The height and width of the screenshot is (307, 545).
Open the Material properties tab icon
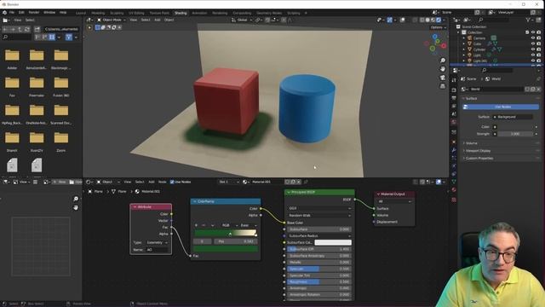[454, 189]
